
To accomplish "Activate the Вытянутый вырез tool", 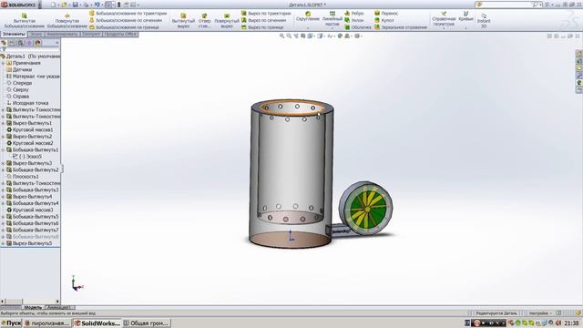I will pyautogui.click(x=183, y=21).
